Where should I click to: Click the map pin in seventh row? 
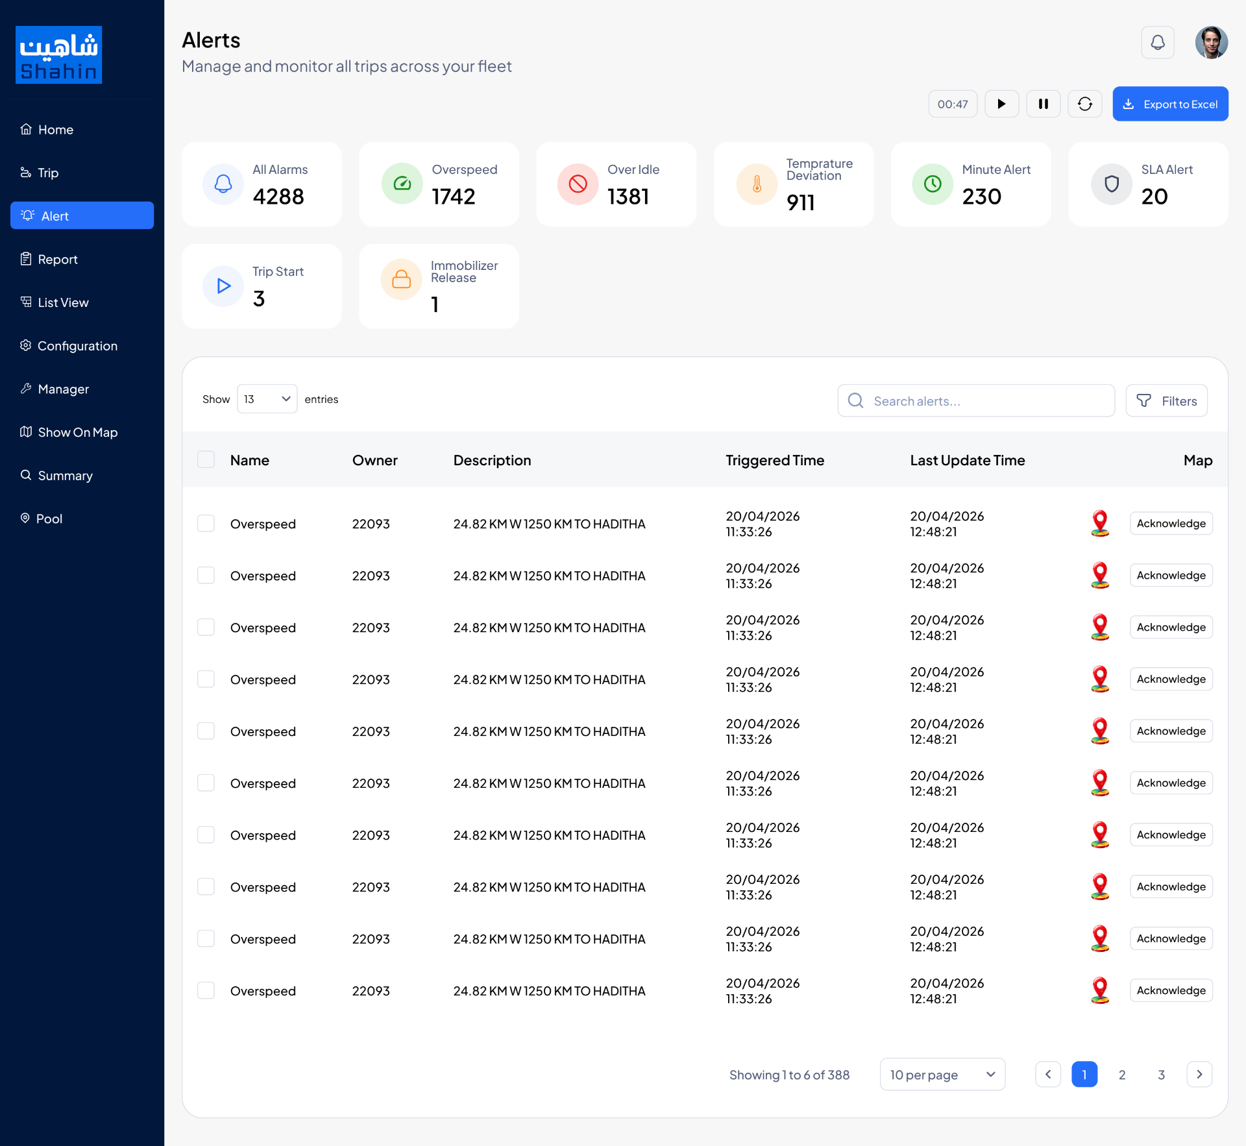pyautogui.click(x=1100, y=835)
